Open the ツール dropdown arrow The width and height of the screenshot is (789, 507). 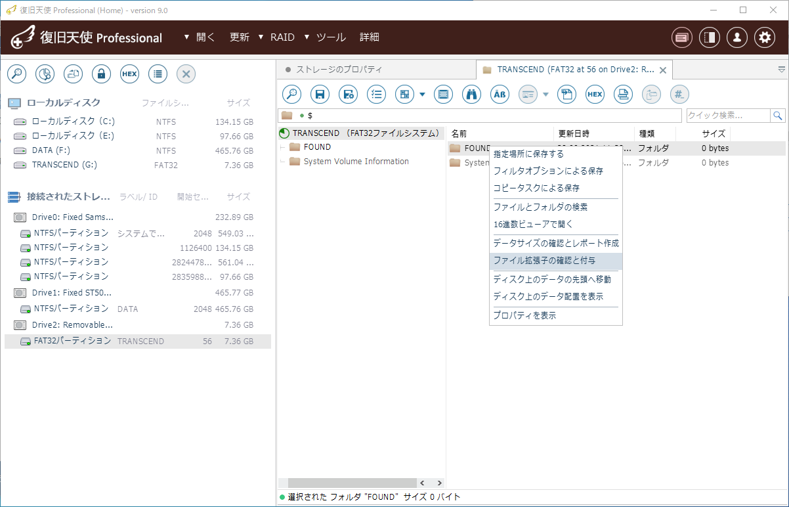point(307,37)
